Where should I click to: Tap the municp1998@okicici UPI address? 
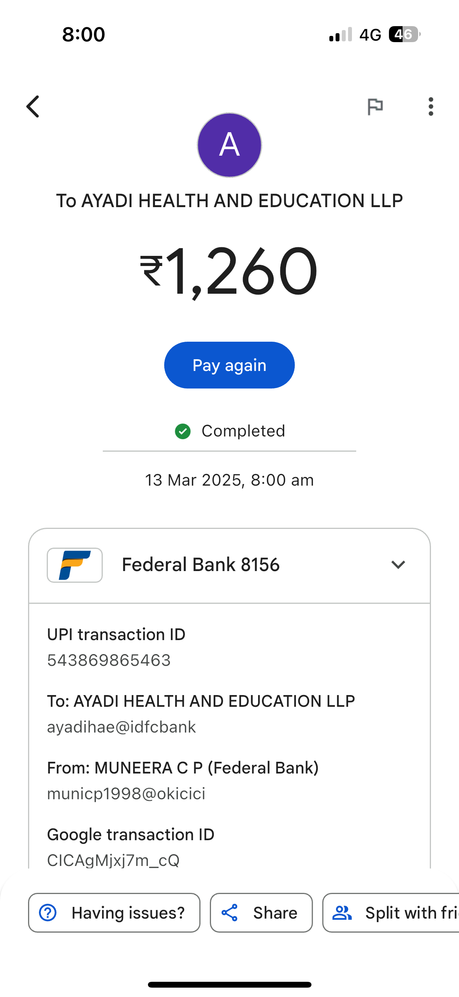tap(126, 794)
